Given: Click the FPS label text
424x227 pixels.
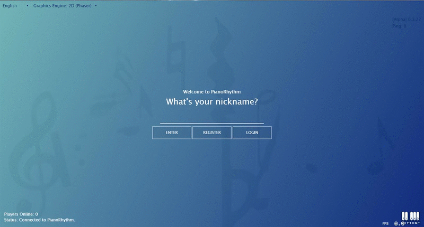Looking at the screenshot, I should (385, 223).
